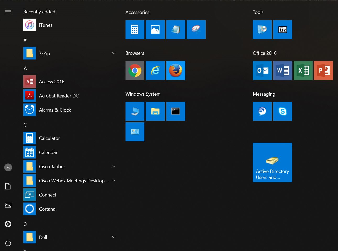Image resolution: width=338 pixels, height=251 pixels.
Task: Expand the 7-Zip folder chevron
Action: 114,53
